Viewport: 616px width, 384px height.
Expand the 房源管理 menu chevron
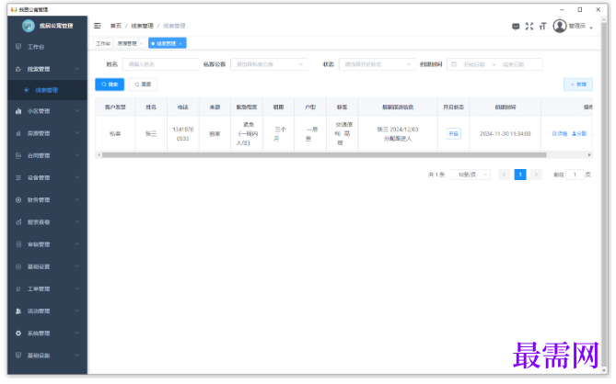click(x=77, y=133)
